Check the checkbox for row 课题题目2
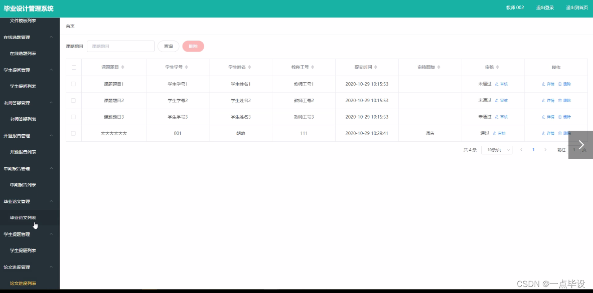The height and width of the screenshot is (293, 593). coord(73,101)
